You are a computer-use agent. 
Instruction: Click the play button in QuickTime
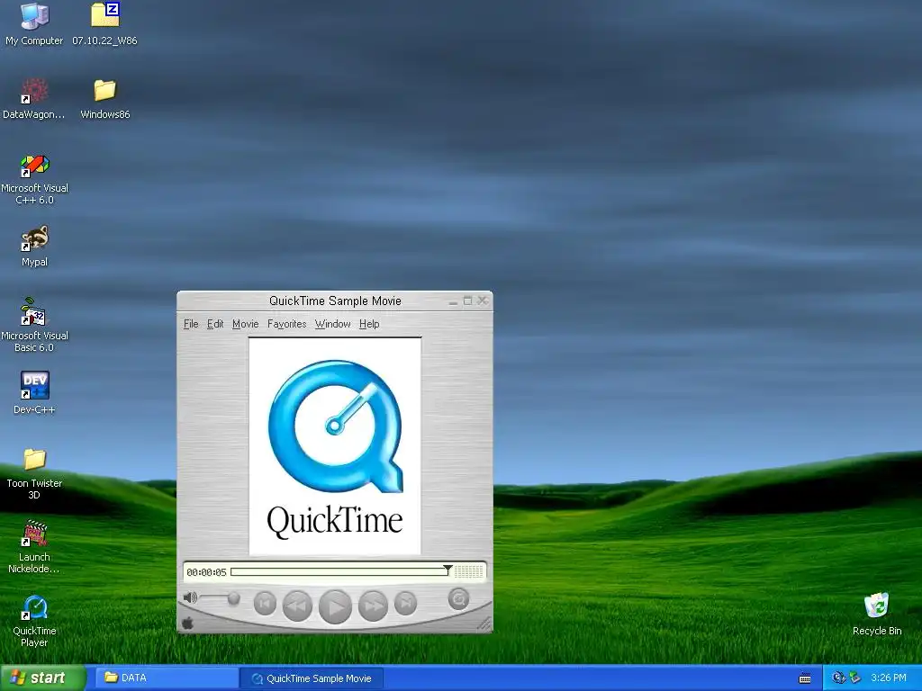point(335,607)
